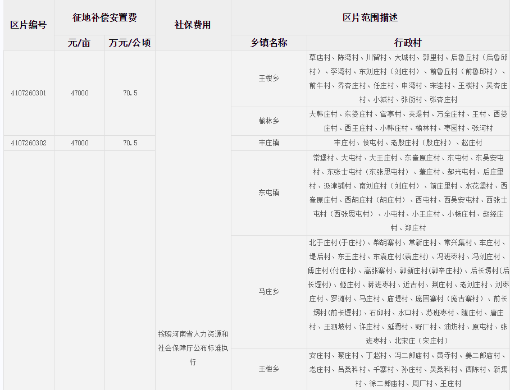Viewport: 510px width, 390px height.
Task: Select the 榆林乡 township cell
Action: pyautogui.click(x=269, y=121)
